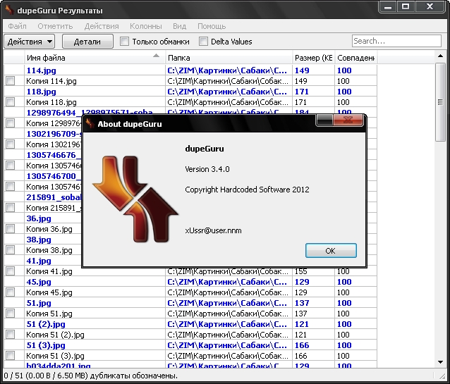Select the Копия 45.jpg file name
This screenshot has width=450, height=384.
49,292
